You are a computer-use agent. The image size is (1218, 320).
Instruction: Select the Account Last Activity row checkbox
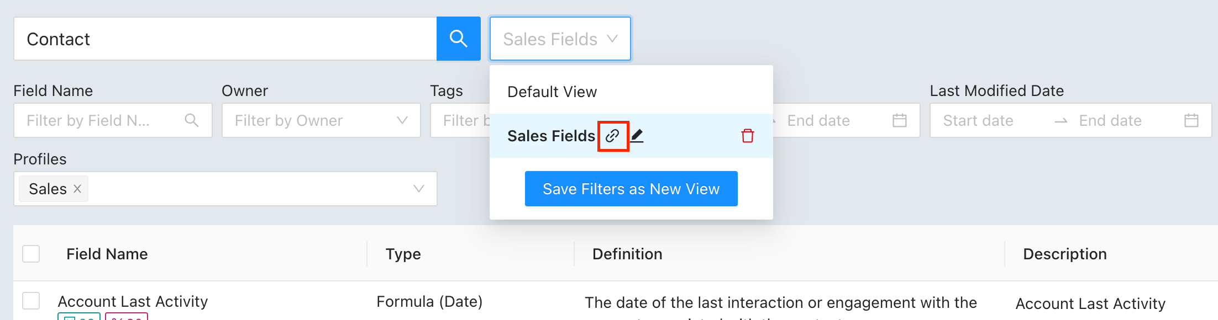[31, 301]
